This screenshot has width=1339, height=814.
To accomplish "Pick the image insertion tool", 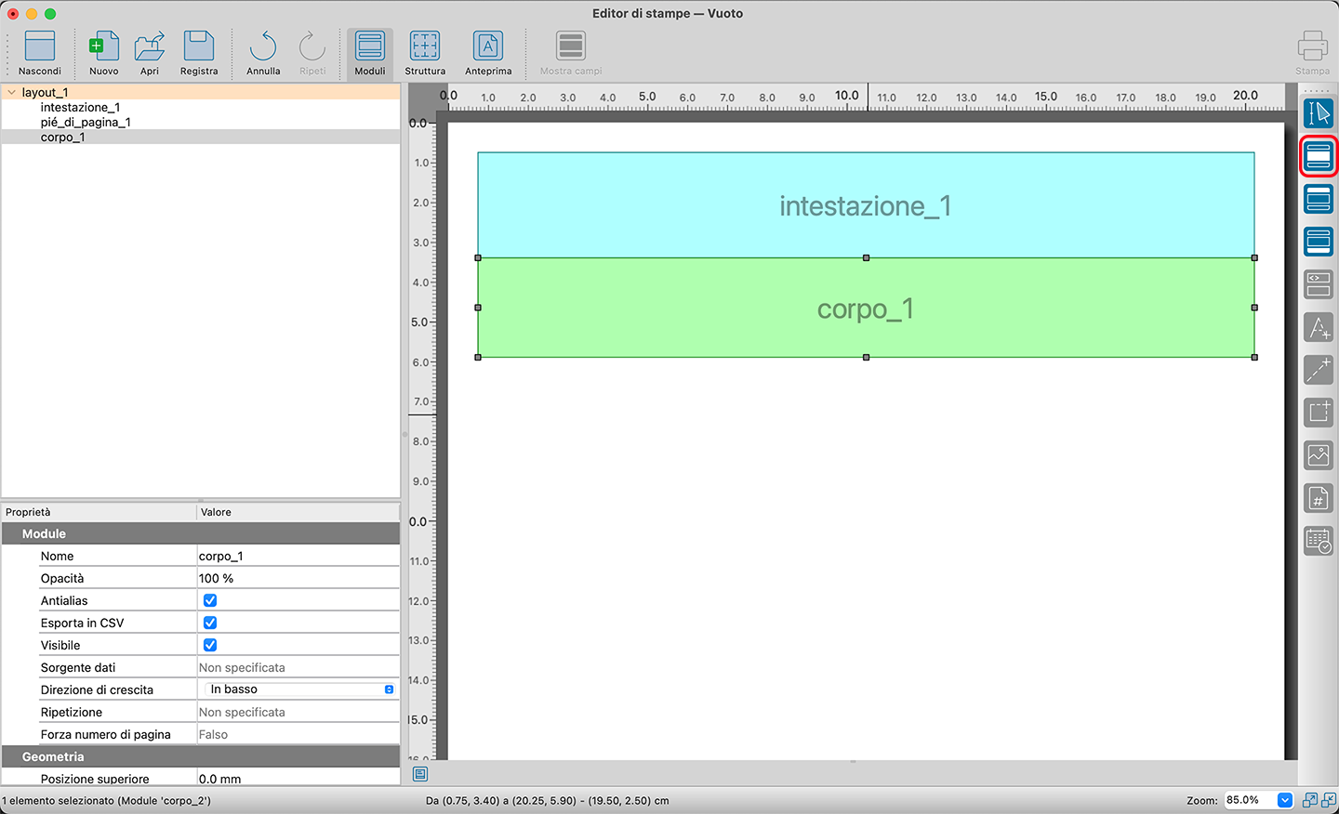I will click(x=1318, y=455).
